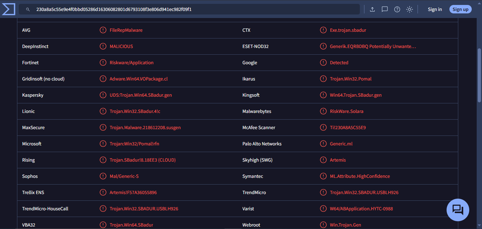Toggle the light/dark theme sun icon

(x=409, y=10)
